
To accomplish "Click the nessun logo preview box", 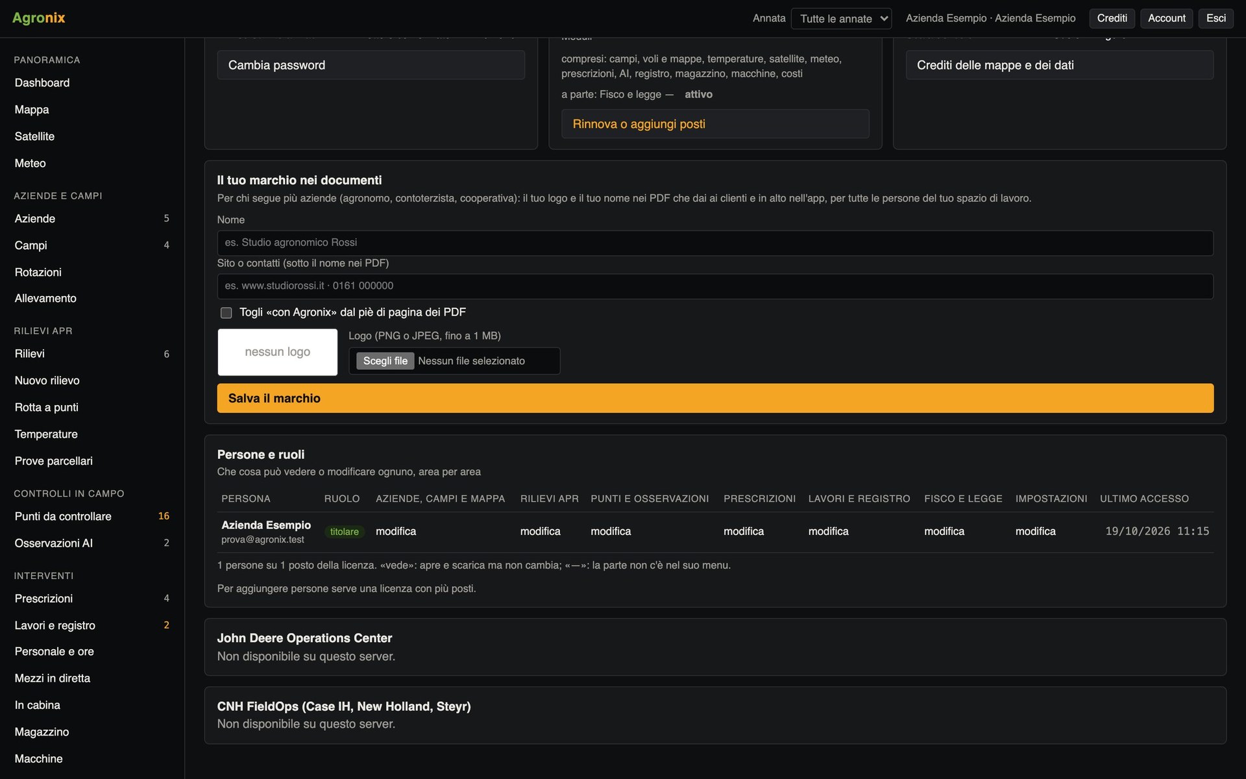I will pos(277,352).
